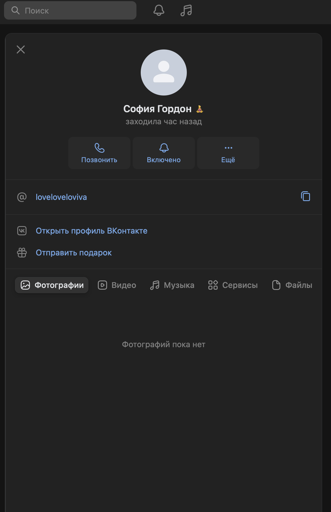Screen dimensions: 331x512
Task: Open the Файлы tab
Action: click(292, 285)
